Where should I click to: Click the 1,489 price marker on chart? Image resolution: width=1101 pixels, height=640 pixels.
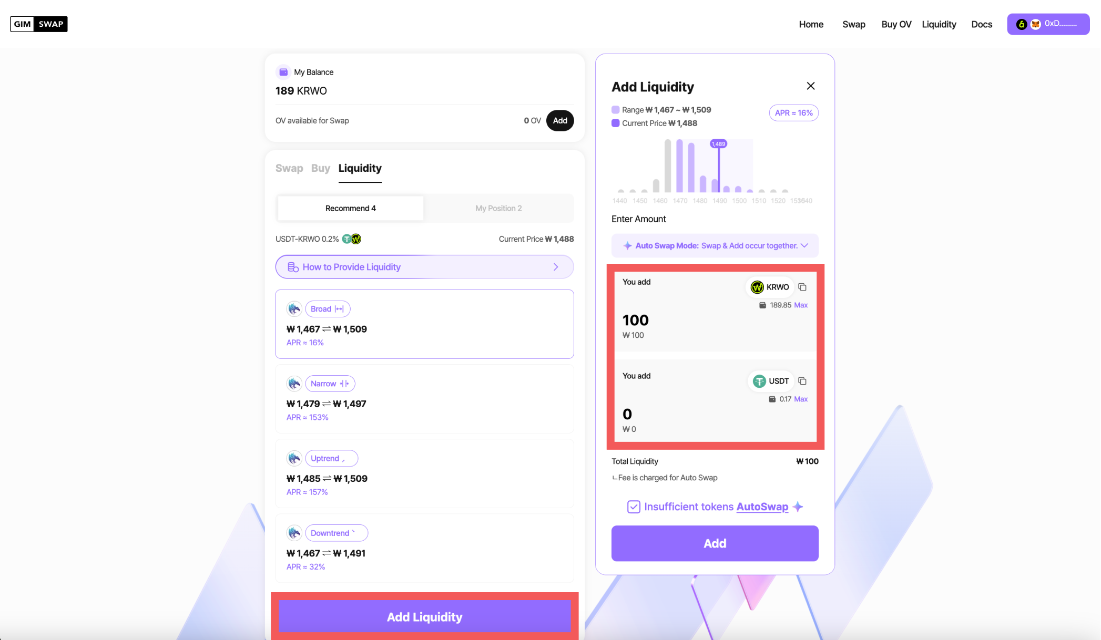[x=718, y=144]
